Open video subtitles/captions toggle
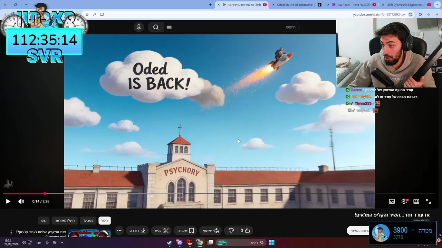 pos(392,201)
